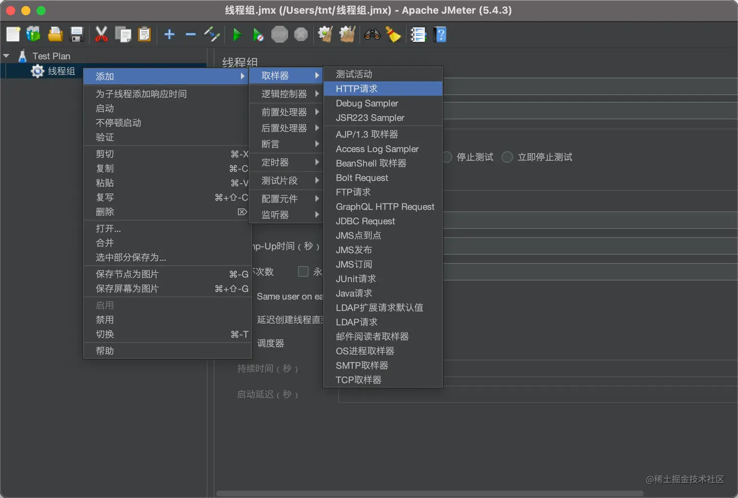Expand the 断言 submenu

[286, 144]
